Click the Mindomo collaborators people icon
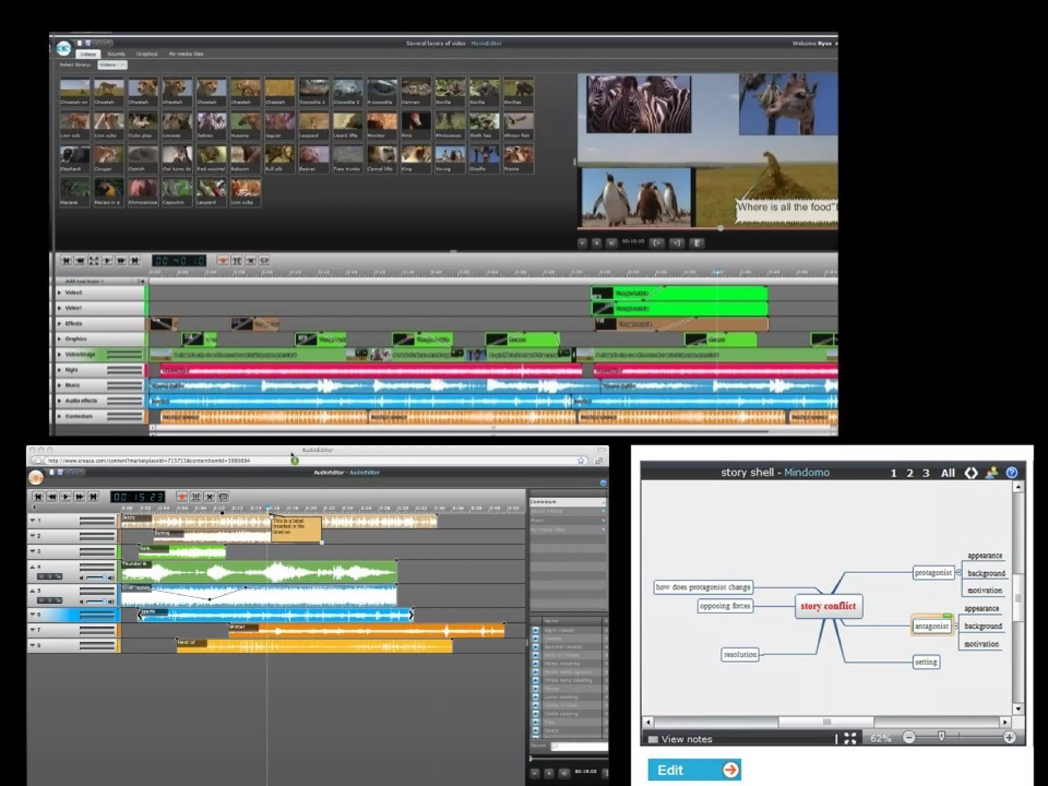The image size is (1048, 786). pyautogui.click(x=992, y=473)
